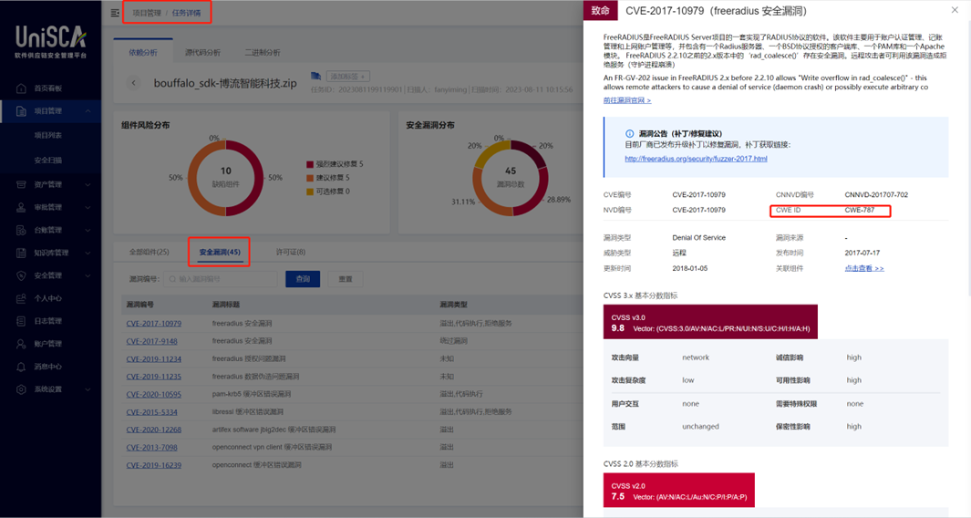Close the CVE-2017-10979 detail panel

pyautogui.click(x=955, y=10)
